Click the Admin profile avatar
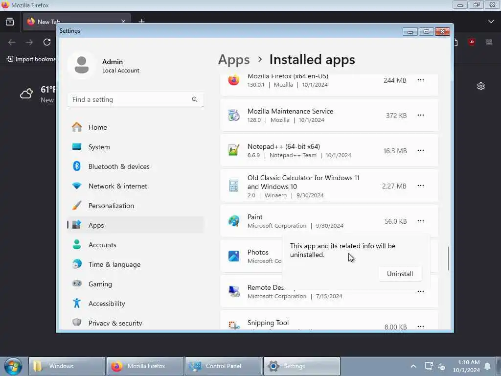Viewport: 501px width, 376px height. pyautogui.click(x=82, y=65)
